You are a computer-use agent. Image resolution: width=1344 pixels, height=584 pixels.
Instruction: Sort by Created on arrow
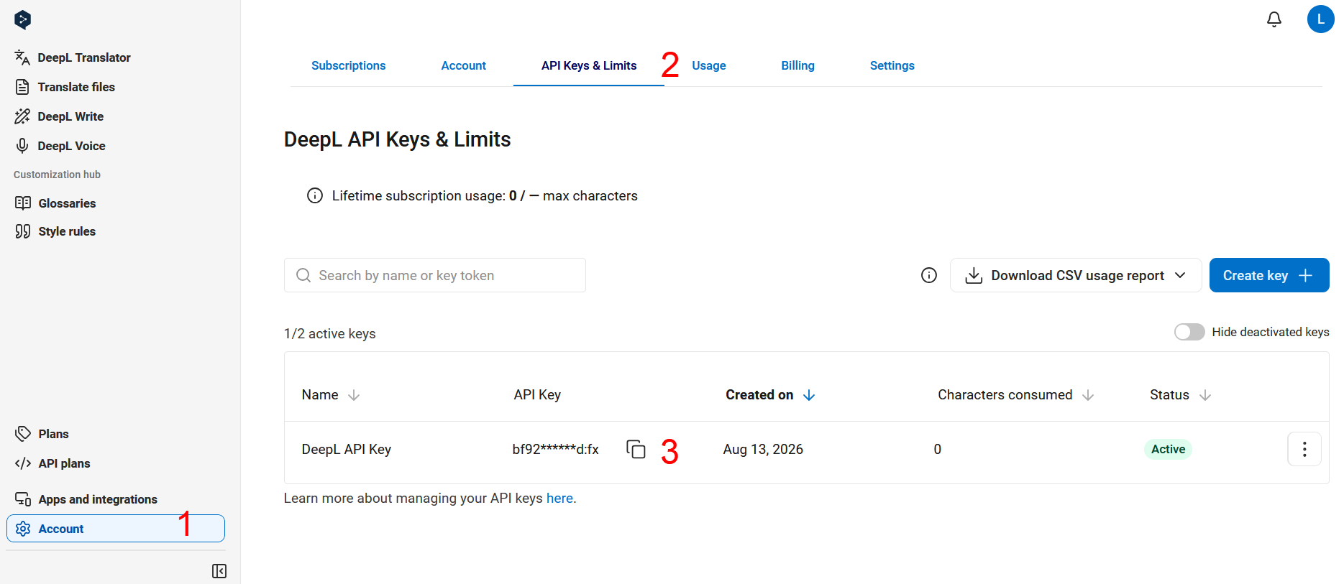809,395
